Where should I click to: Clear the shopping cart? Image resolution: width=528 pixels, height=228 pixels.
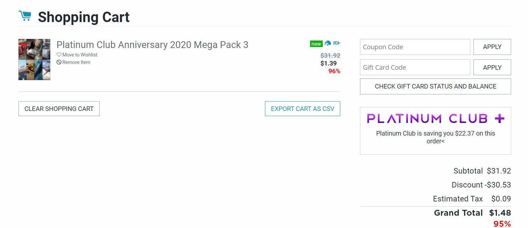tap(59, 109)
